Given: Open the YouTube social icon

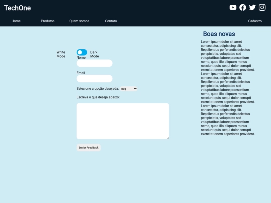Looking at the screenshot, I should tap(233, 7).
